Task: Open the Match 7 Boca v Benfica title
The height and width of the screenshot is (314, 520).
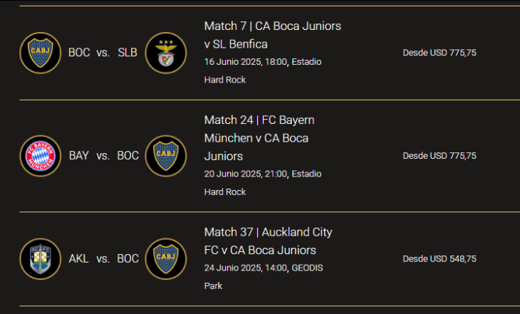Action: click(x=273, y=35)
